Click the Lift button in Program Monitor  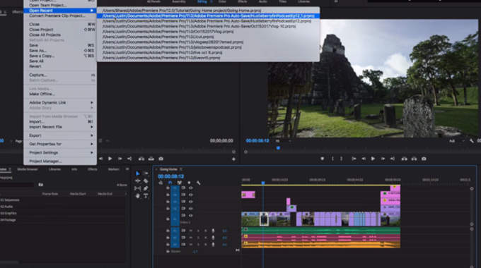click(x=405, y=159)
